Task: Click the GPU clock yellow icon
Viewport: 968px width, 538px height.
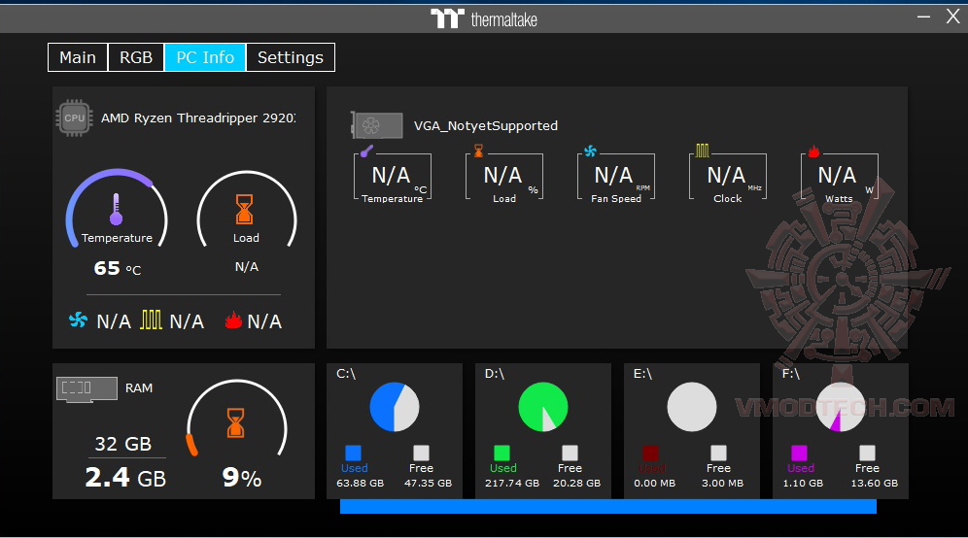Action: point(702,151)
